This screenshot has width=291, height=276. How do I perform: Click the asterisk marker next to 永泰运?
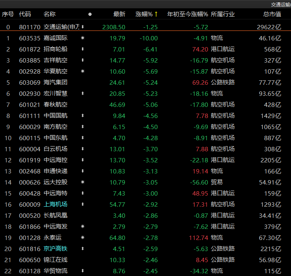[82, 238]
